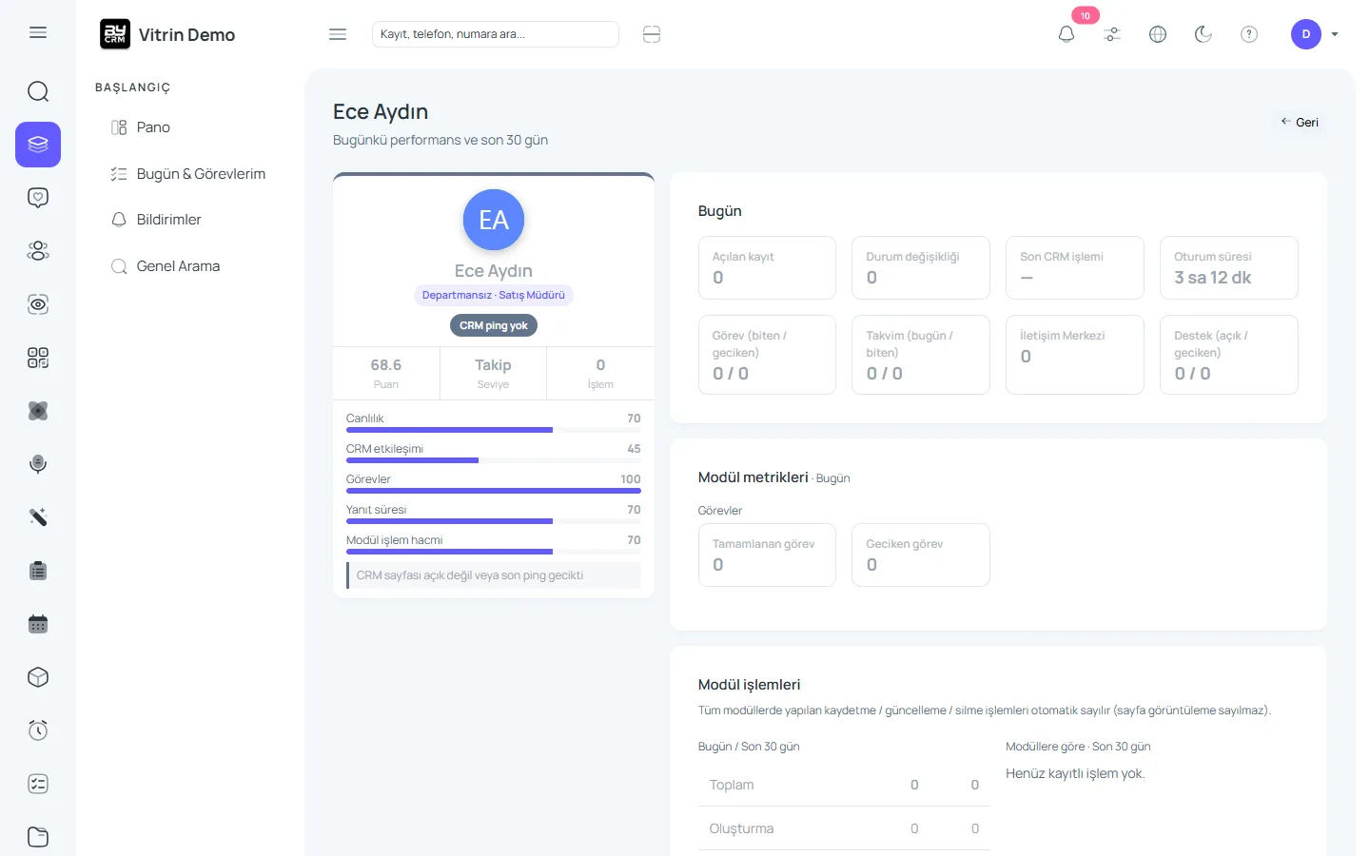The width and height of the screenshot is (1370, 856).
Task: Click into the record, phone, number search field
Action: click(496, 34)
